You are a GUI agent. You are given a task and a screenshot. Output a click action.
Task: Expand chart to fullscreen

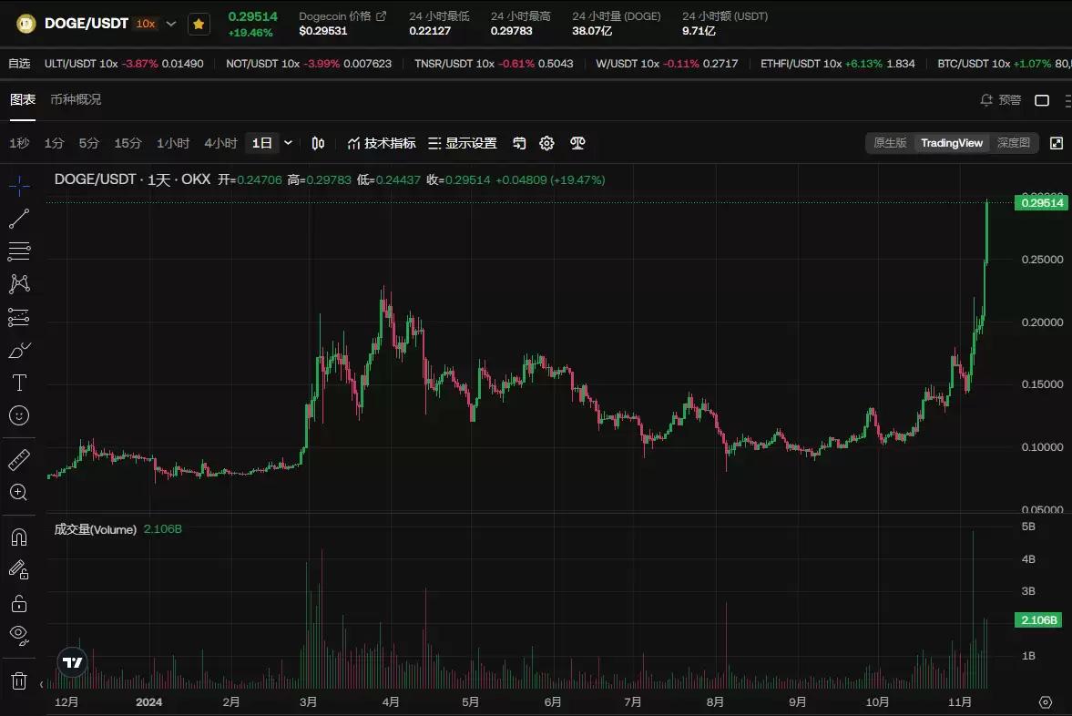pos(1057,143)
